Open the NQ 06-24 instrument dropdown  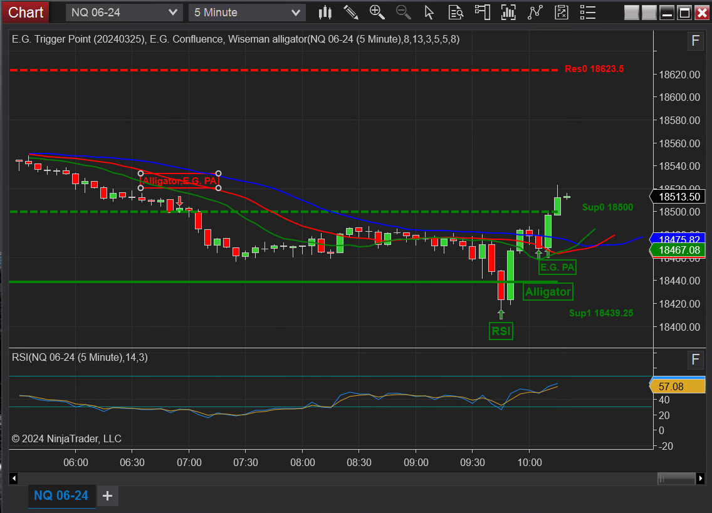coord(123,12)
